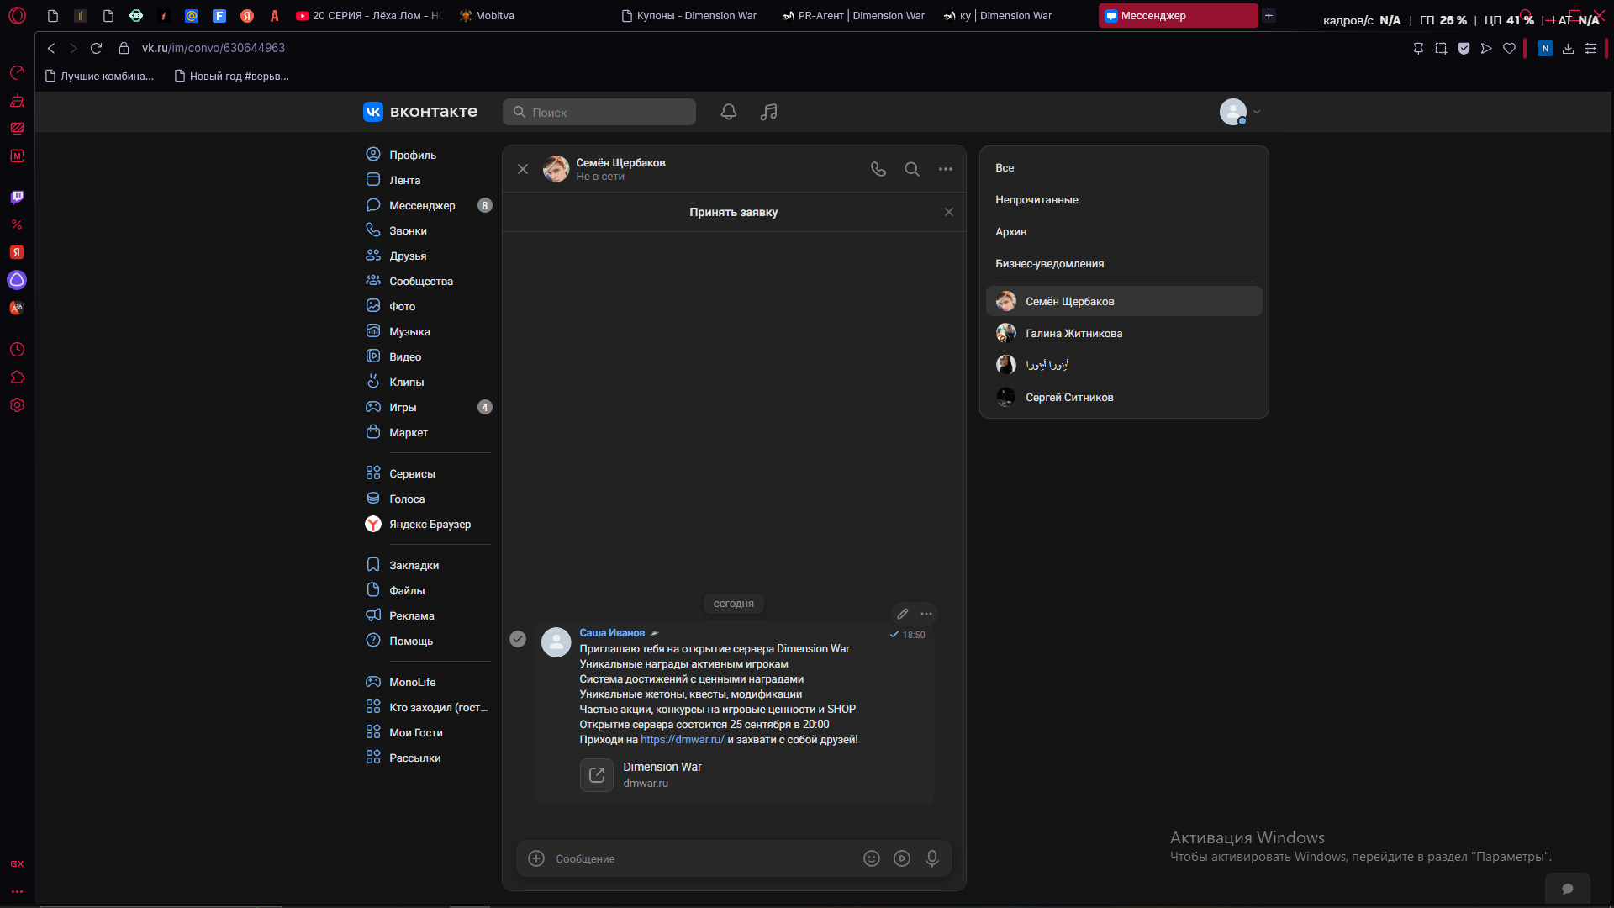Open the chat's three-dot options menu
Viewport: 1614px width, 908px height.
click(946, 169)
